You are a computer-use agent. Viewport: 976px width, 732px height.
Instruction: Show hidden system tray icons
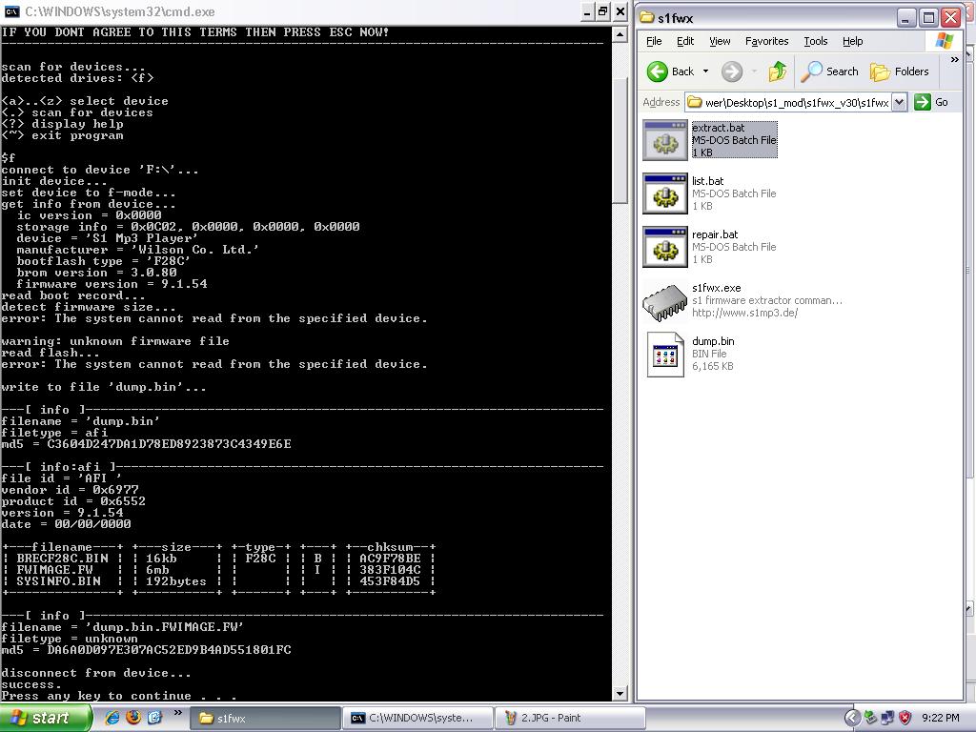[852, 718]
